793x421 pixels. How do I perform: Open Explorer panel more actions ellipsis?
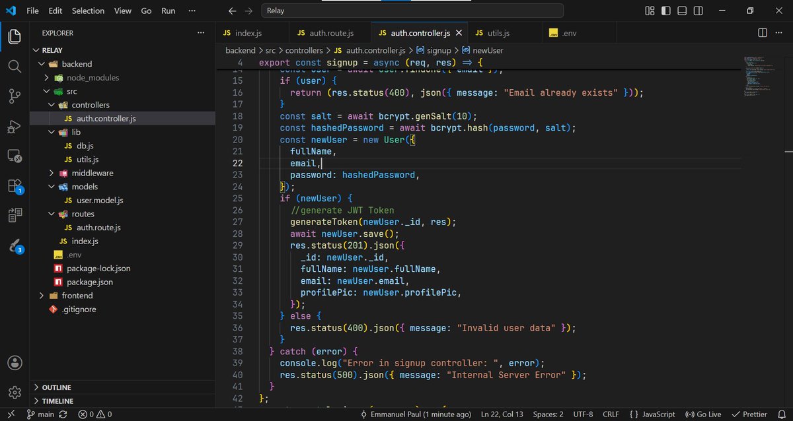tap(201, 33)
